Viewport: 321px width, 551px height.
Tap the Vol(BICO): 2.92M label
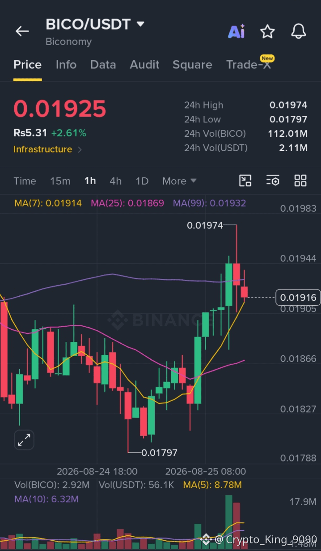click(52, 485)
